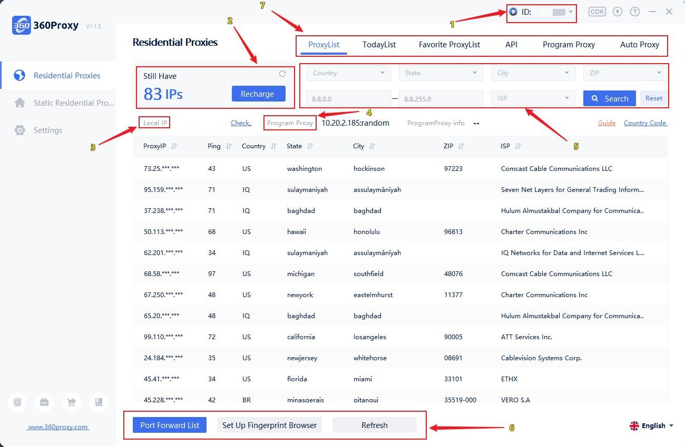Open the API tab
685x447 pixels.
pos(511,45)
